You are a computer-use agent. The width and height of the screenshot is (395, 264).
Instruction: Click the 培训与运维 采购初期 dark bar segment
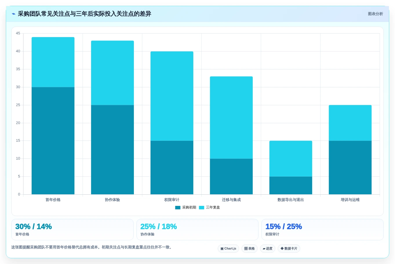pyautogui.click(x=350, y=168)
